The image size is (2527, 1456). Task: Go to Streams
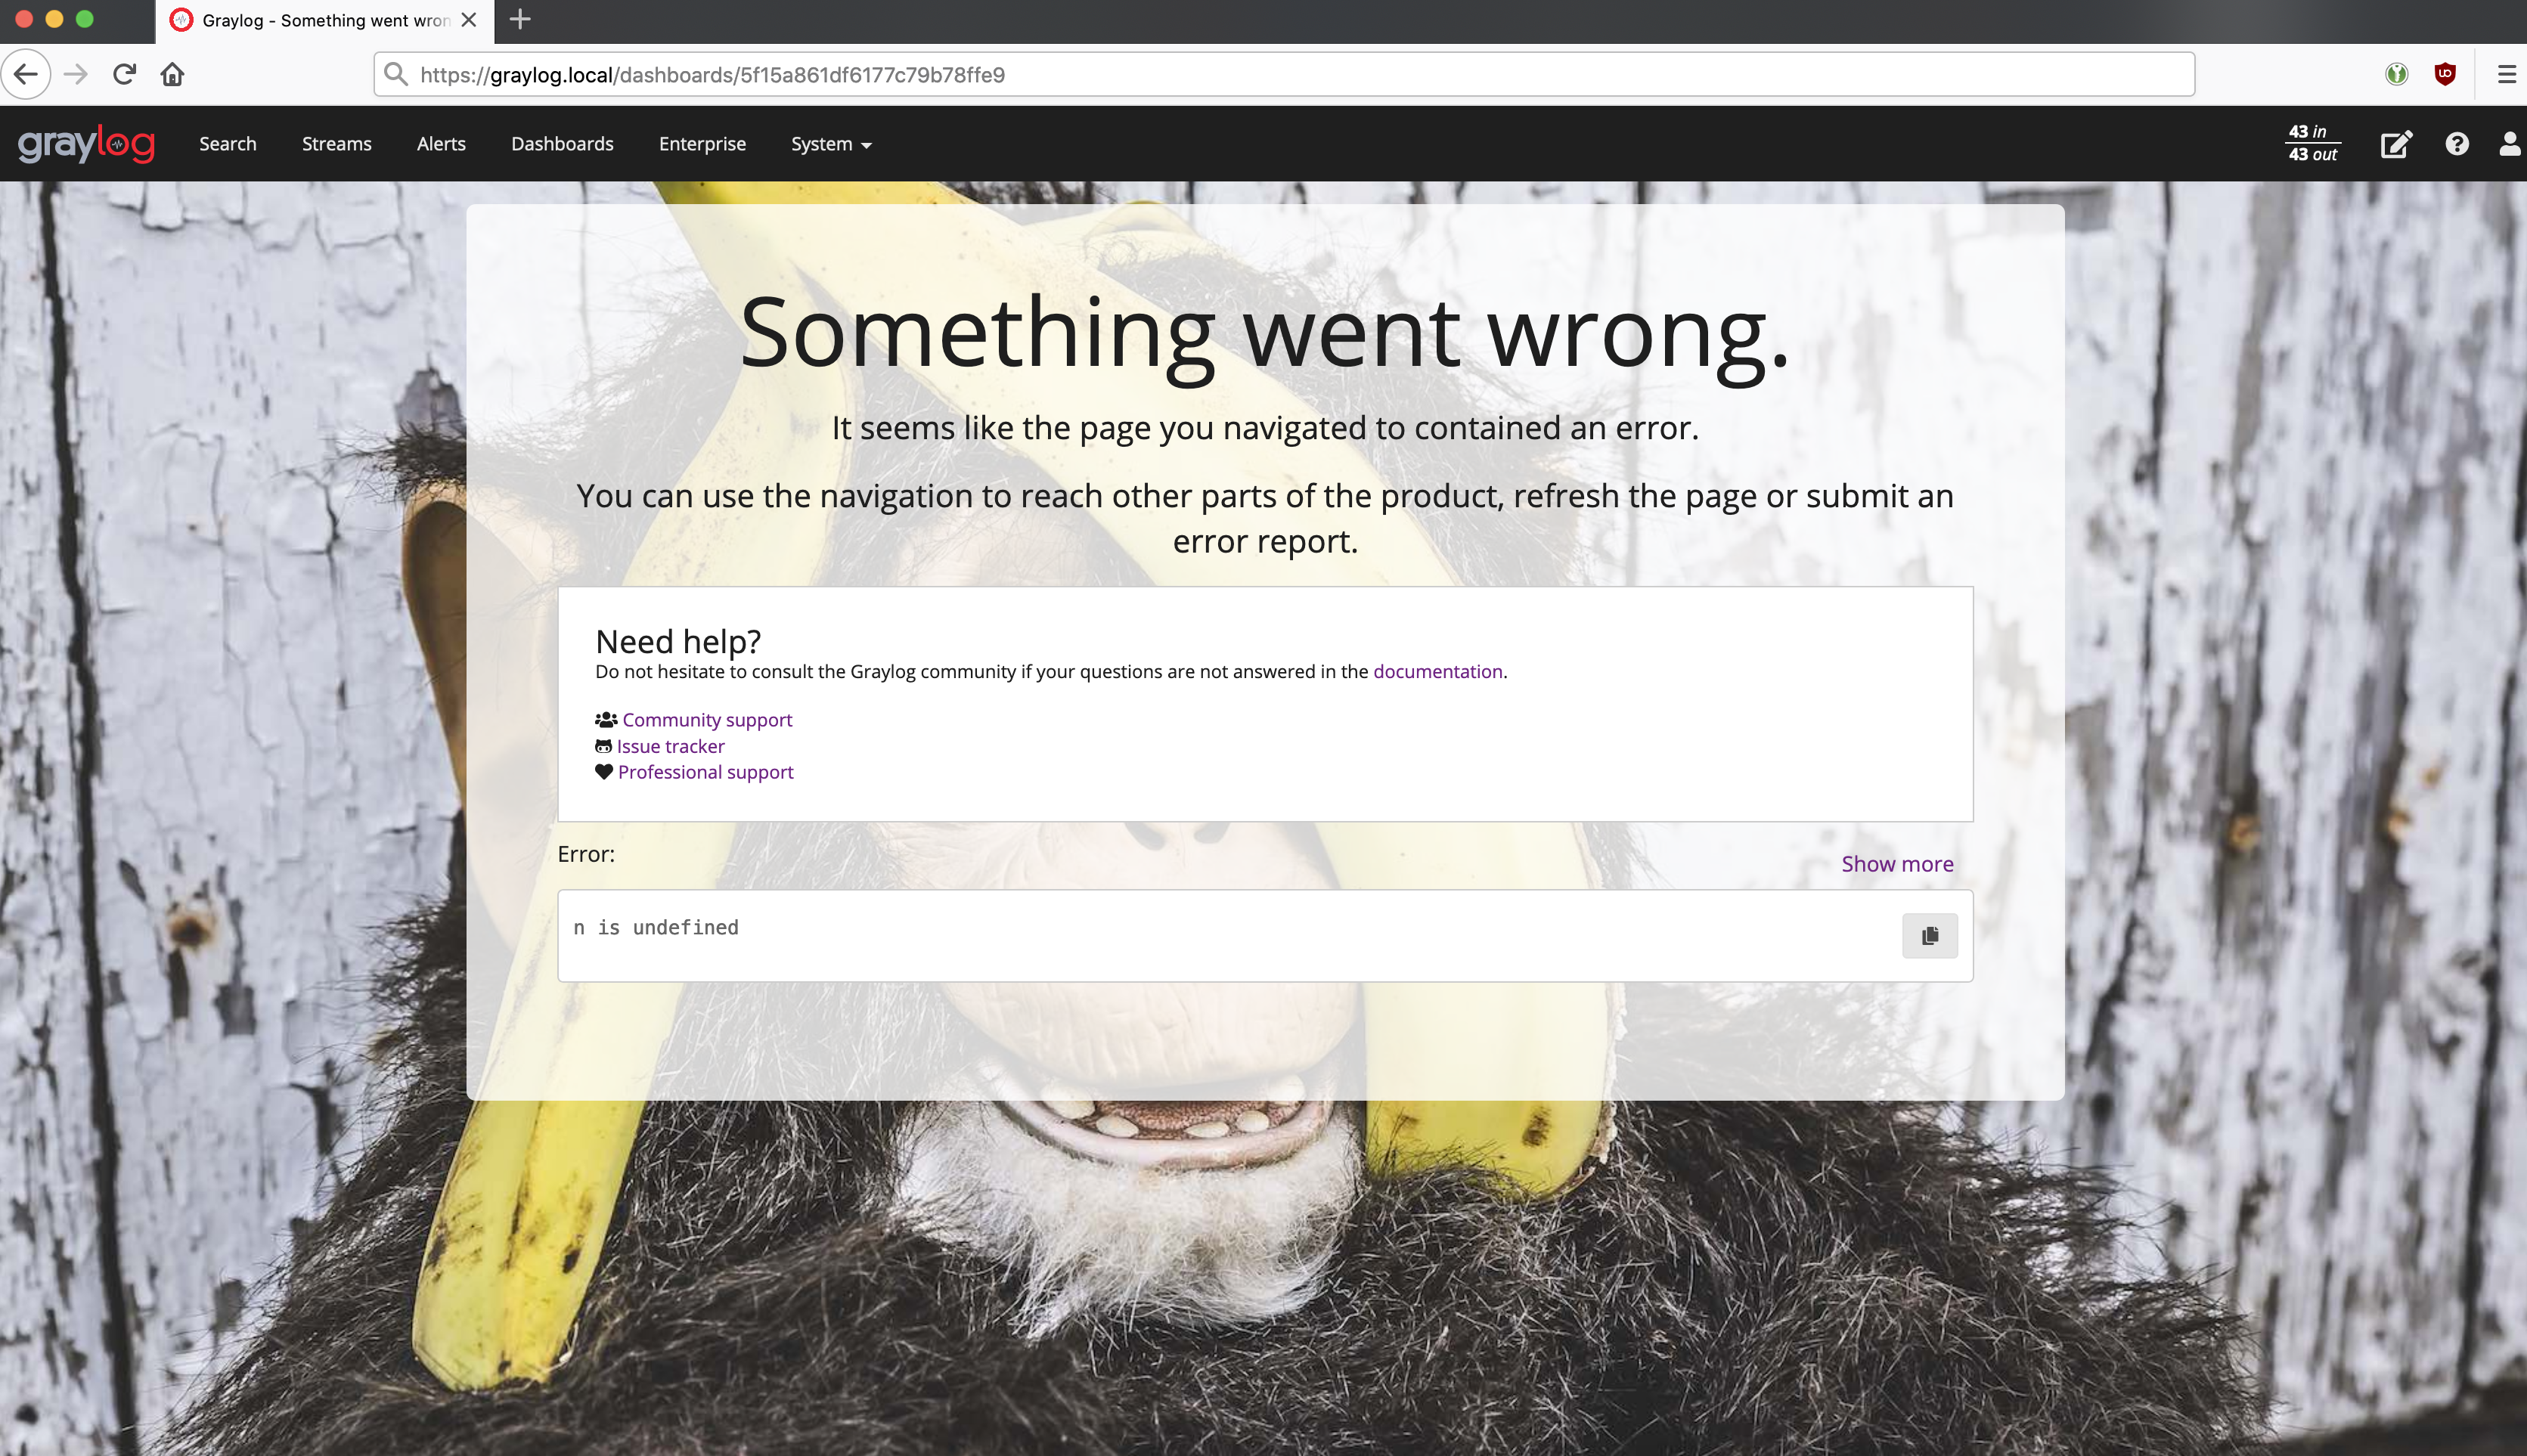[x=336, y=144]
